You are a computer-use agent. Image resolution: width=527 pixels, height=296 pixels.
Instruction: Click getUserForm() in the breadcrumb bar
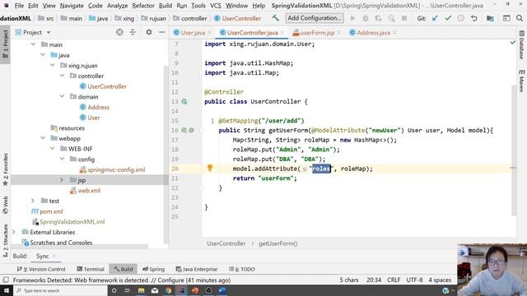coord(278,243)
